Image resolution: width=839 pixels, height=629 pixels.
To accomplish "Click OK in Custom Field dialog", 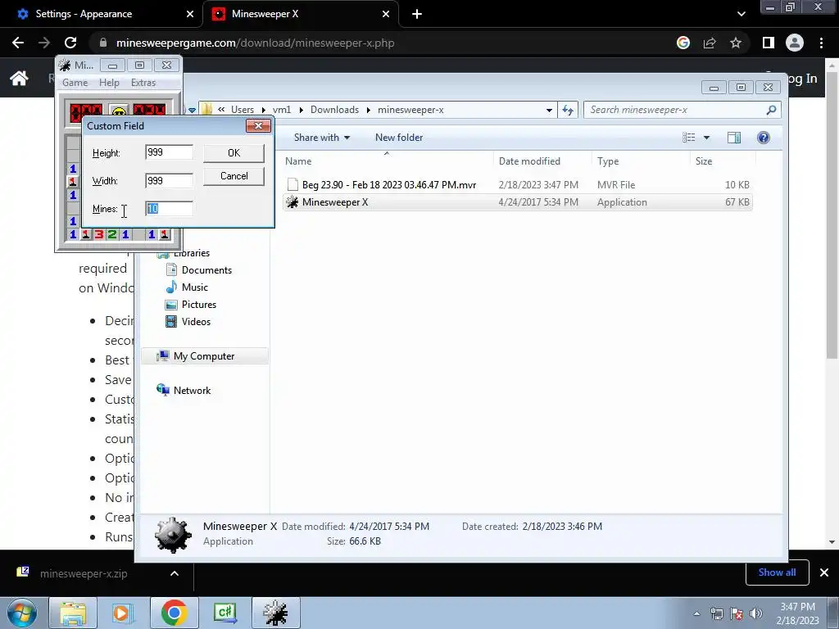I will pos(234,153).
